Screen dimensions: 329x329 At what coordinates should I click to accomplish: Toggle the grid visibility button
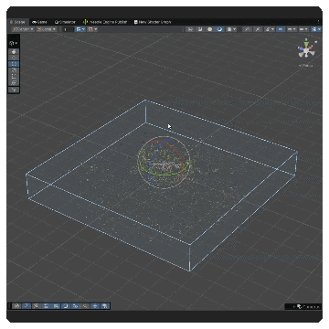tap(80, 29)
